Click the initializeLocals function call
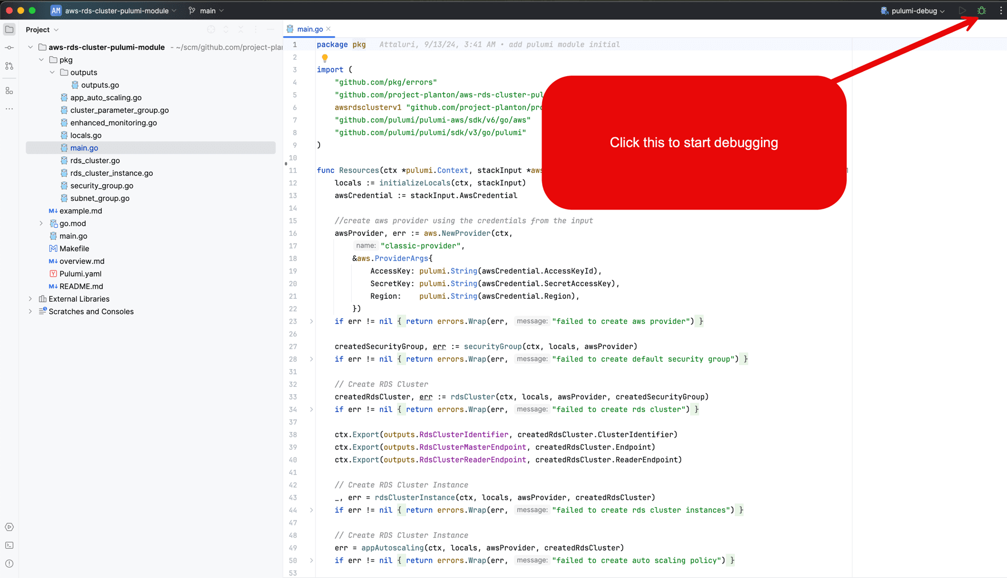 pos(415,183)
